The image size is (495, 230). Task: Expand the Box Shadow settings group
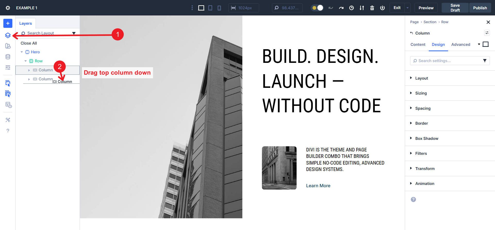pyautogui.click(x=426, y=139)
